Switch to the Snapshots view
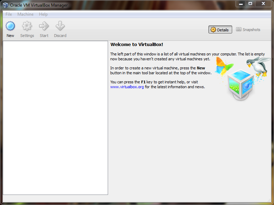The image size is (274, 205). [248, 30]
